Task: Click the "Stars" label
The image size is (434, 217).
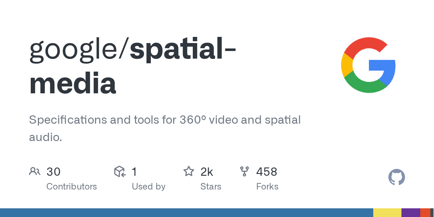Action: pyautogui.click(x=211, y=187)
